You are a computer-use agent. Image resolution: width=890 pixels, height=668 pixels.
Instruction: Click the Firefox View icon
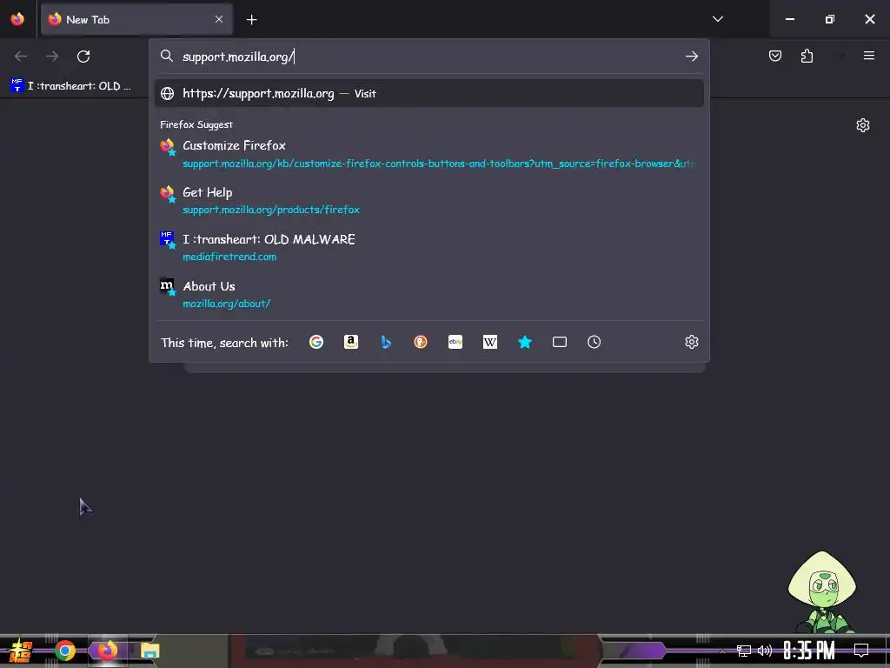coord(17,19)
